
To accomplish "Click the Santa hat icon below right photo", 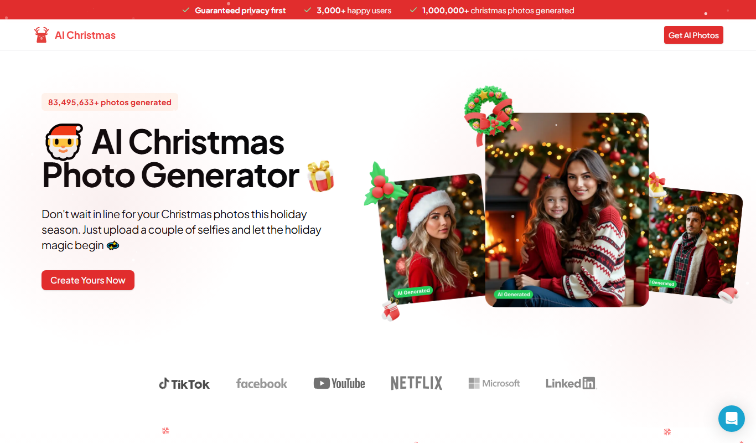I will pyautogui.click(x=728, y=295).
